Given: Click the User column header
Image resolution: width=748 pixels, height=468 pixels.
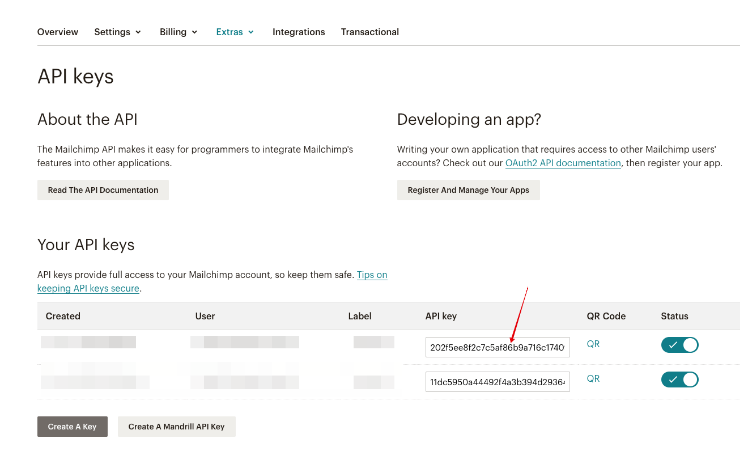Looking at the screenshot, I should pyautogui.click(x=205, y=316).
